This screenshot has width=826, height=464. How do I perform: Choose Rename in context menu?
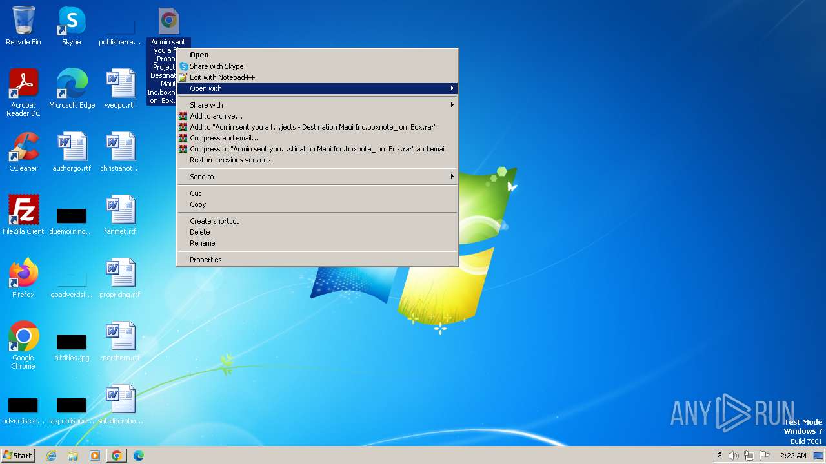click(317, 243)
